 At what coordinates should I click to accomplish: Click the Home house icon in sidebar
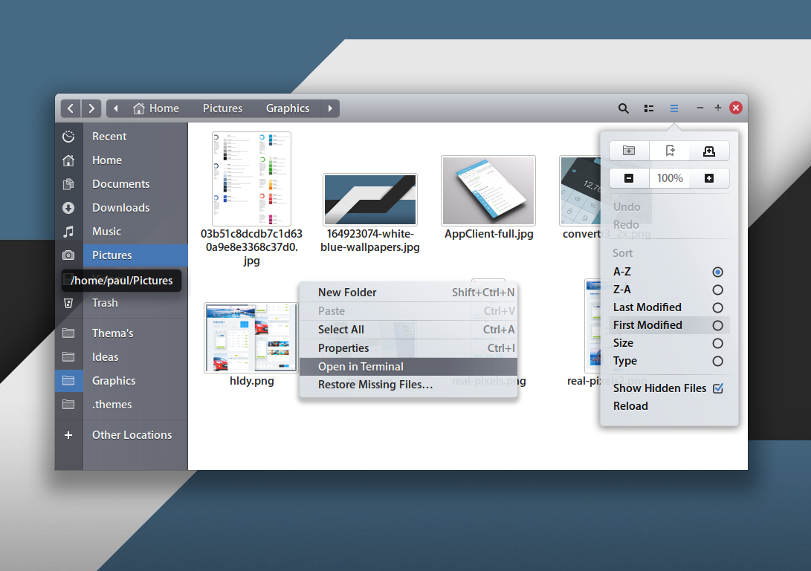tap(68, 160)
